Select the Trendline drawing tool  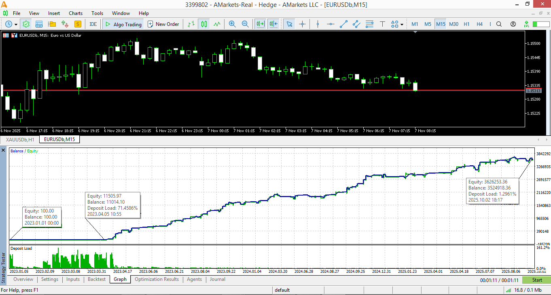pyautogui.click(x=343, y=24)
